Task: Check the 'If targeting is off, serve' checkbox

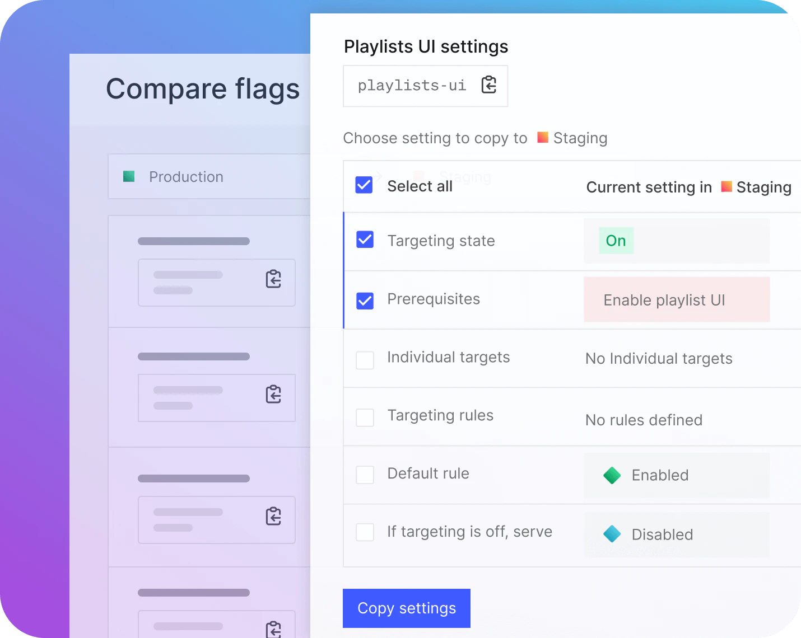Action: coord(364,533)
